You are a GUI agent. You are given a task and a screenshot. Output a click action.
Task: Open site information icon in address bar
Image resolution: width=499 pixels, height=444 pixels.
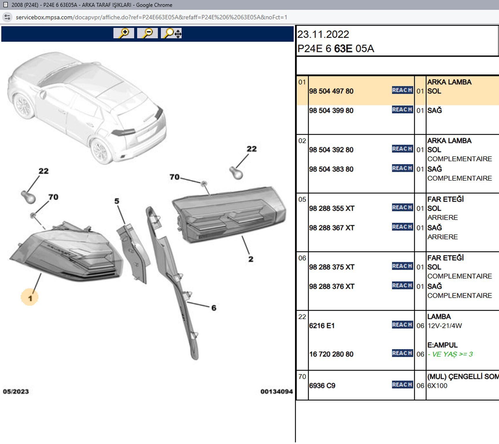pyautogui.click(x=7, y=17)
